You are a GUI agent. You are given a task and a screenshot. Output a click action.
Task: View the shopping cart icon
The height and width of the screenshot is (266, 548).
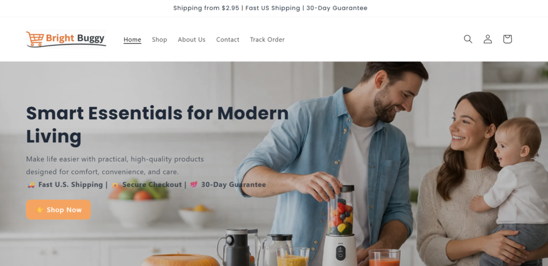pos(507,39)
